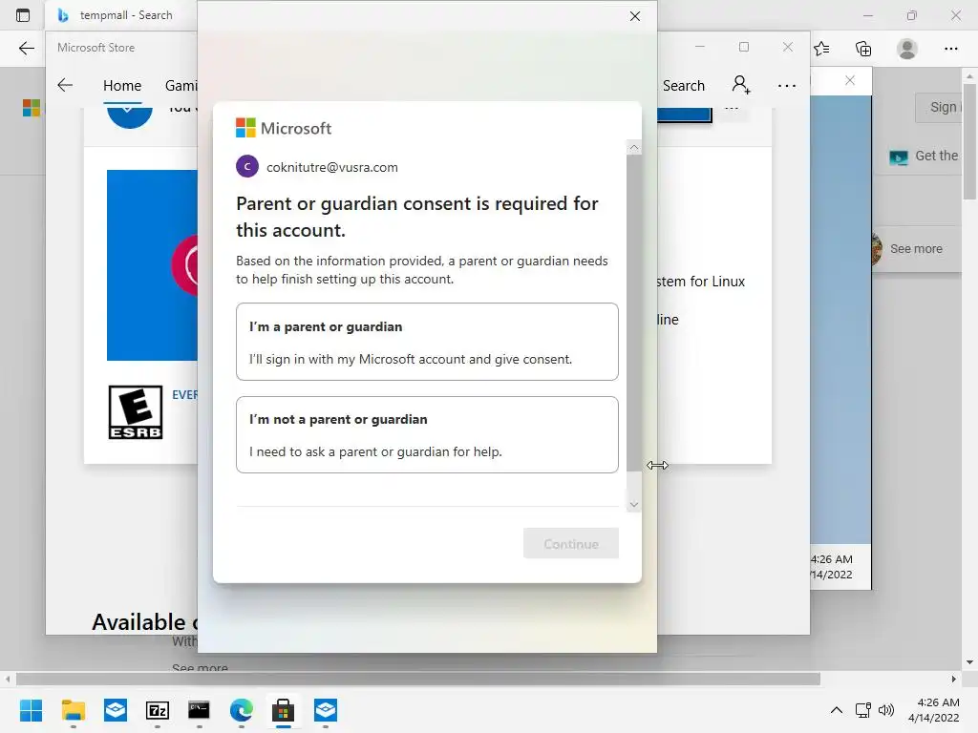The image size is (978, 733).
Task: Open the command prompt from taskbar
Action: 199,710
